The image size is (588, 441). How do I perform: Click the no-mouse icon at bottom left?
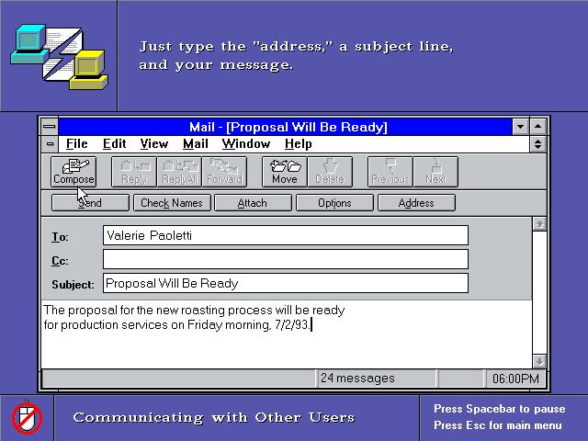pos(27,418)
